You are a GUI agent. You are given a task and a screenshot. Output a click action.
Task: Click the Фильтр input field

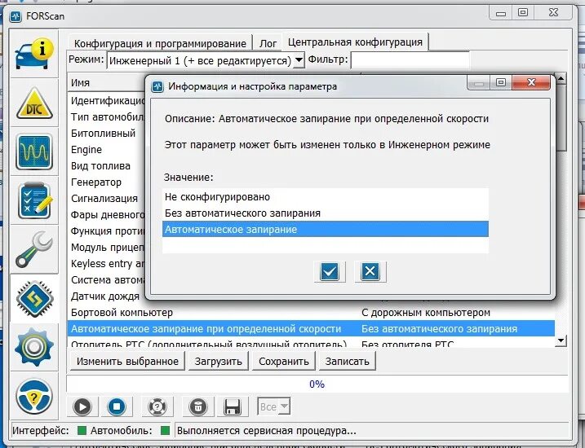[x=410, y=60]
